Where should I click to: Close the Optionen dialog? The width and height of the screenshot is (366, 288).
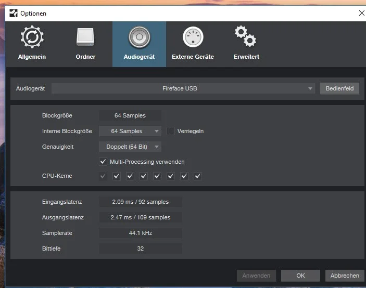pyautogui.click(x=361, y=13)
